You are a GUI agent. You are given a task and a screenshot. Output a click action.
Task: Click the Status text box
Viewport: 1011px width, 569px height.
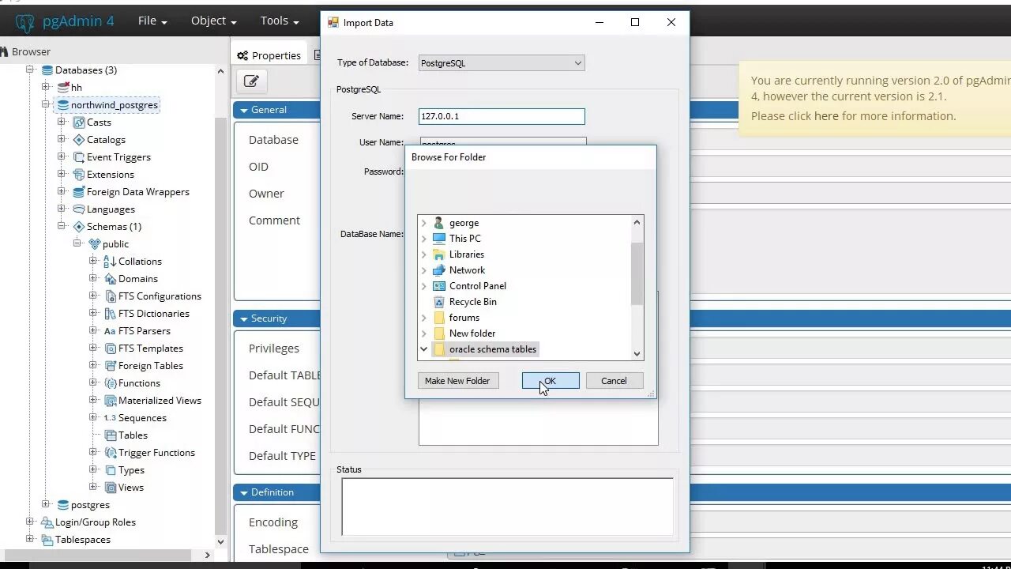pos(507,507)
